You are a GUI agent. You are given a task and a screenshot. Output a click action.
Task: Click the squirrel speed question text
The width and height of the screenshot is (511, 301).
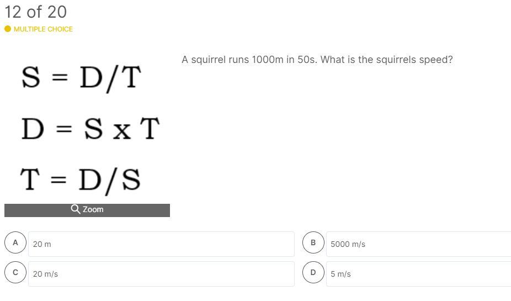[x=317, y=60]
